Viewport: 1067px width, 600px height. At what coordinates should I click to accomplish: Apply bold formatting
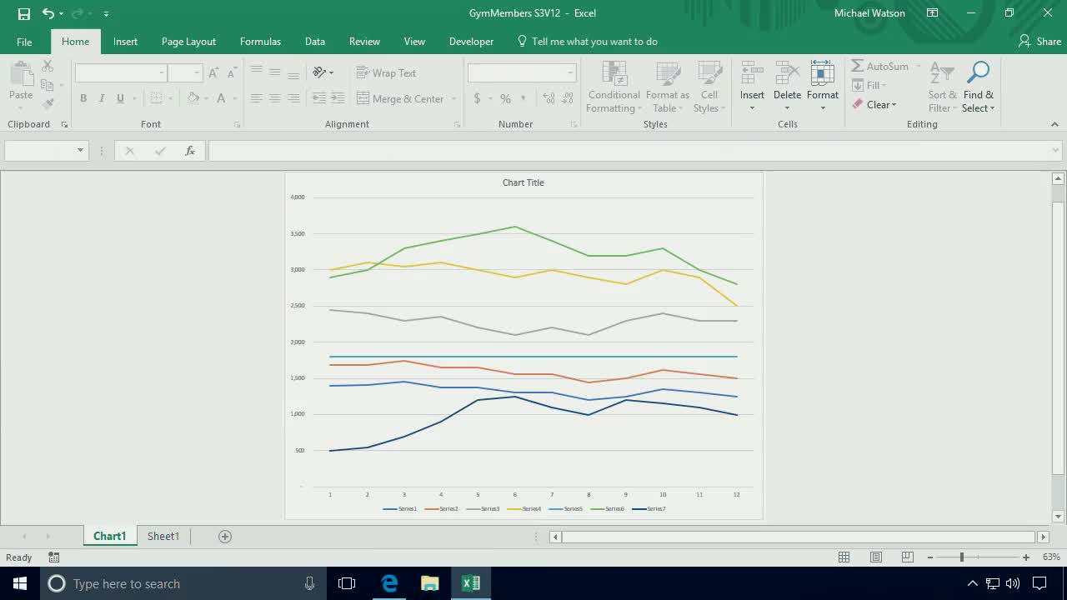83,97
